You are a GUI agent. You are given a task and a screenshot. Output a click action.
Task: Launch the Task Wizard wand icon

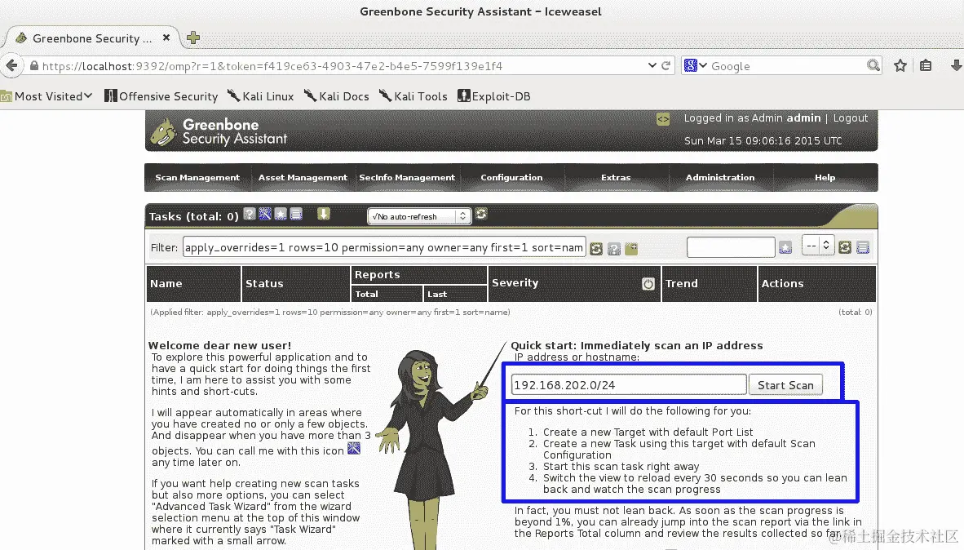tap(265, 214)
